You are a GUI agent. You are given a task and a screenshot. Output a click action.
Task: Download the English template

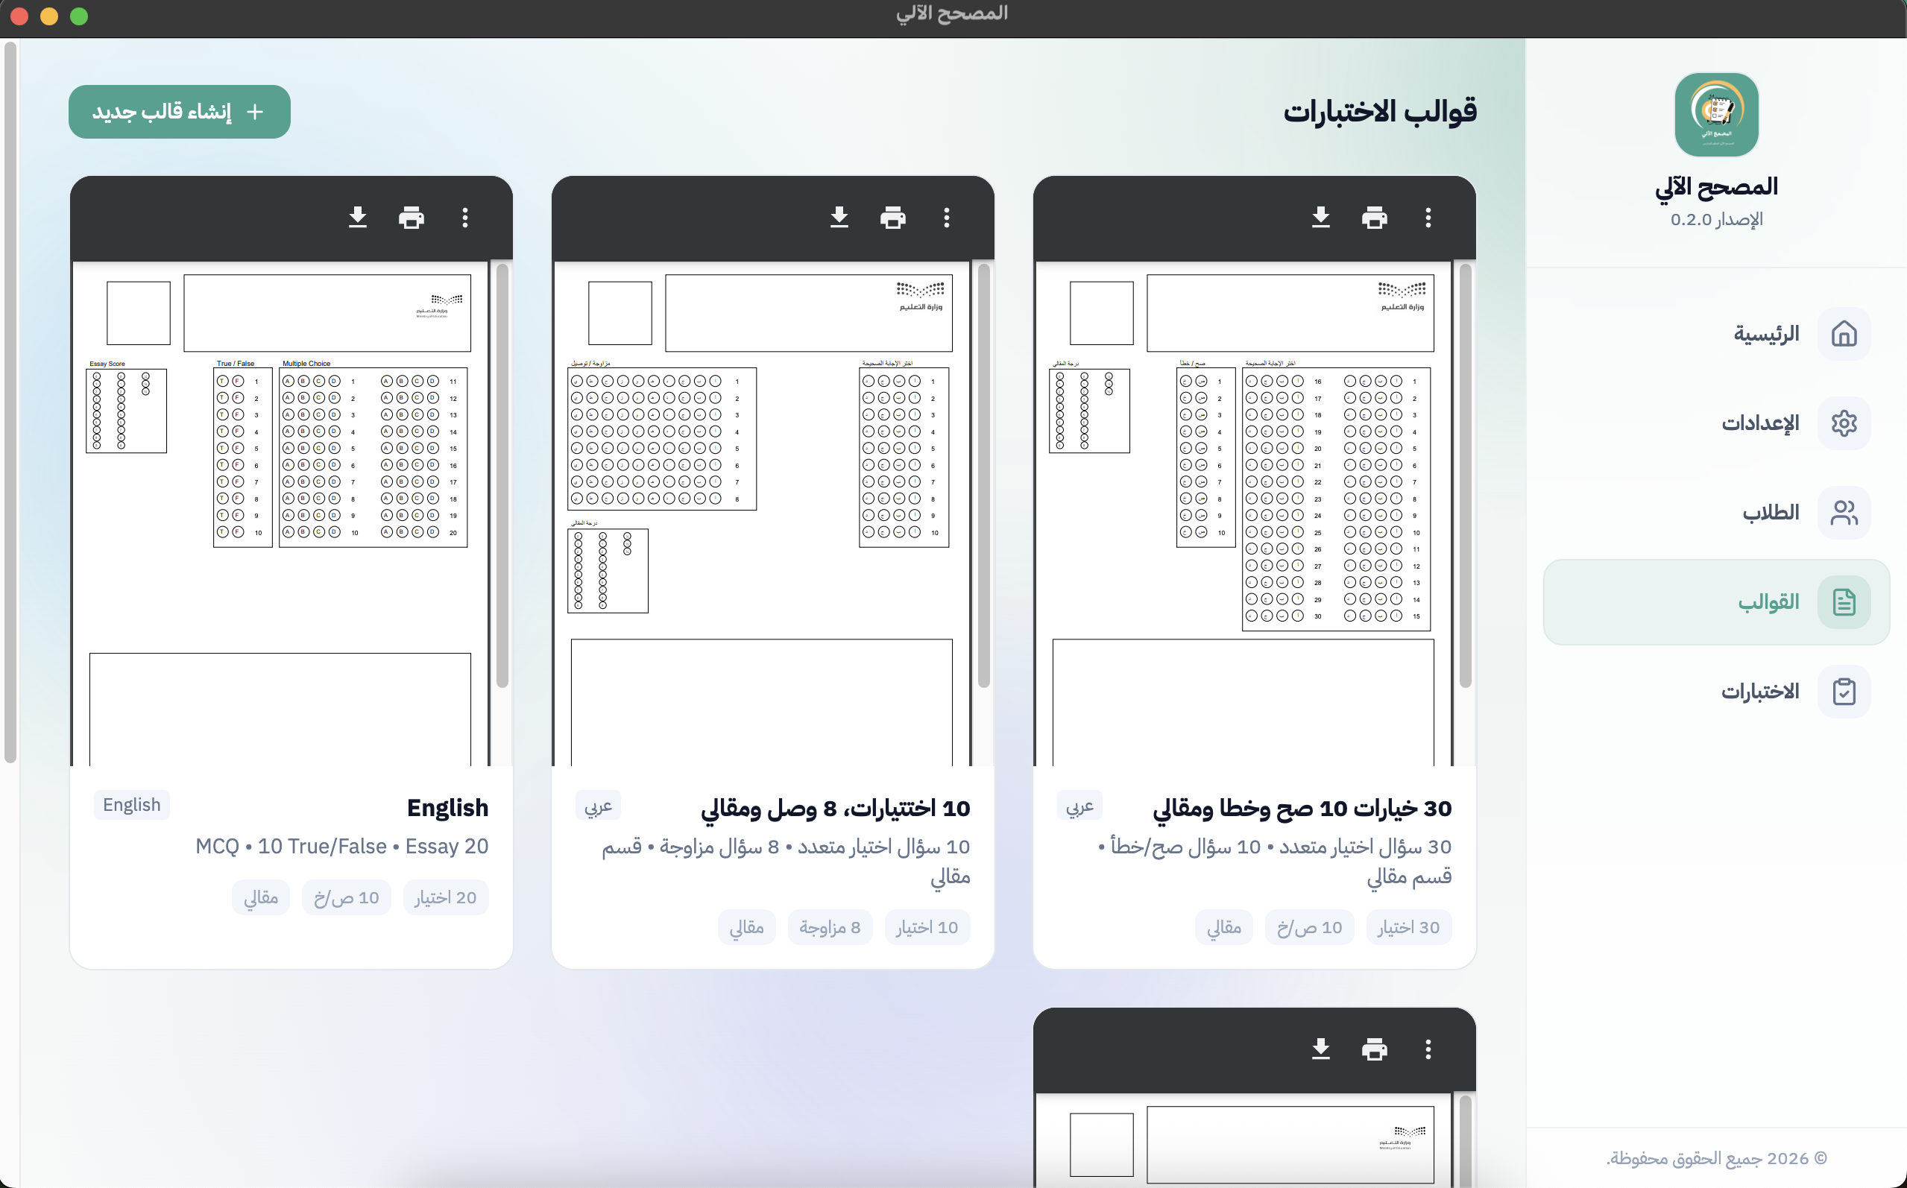pyautogui.click(x=359, y=218)
